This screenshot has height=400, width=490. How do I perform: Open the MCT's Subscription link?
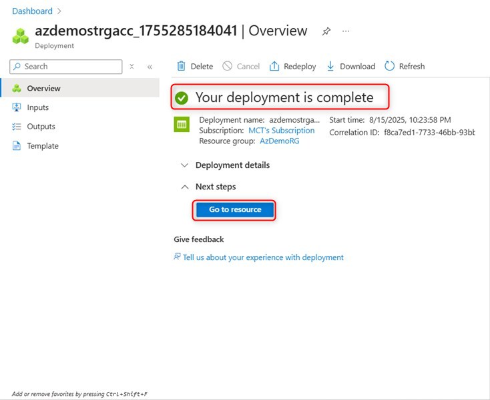pyautogui.click(x=281, y=131)
